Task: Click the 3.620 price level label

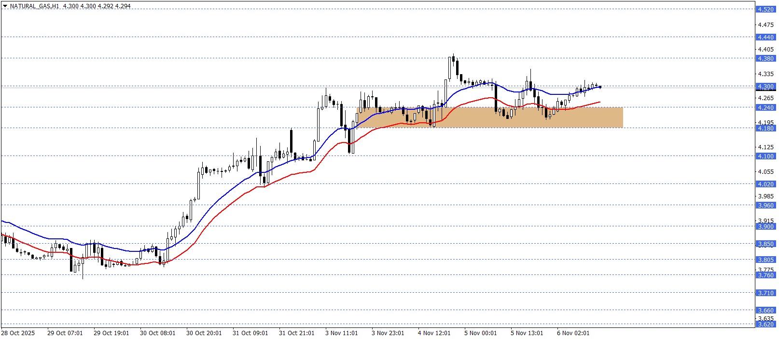Action: click(765, 325)
